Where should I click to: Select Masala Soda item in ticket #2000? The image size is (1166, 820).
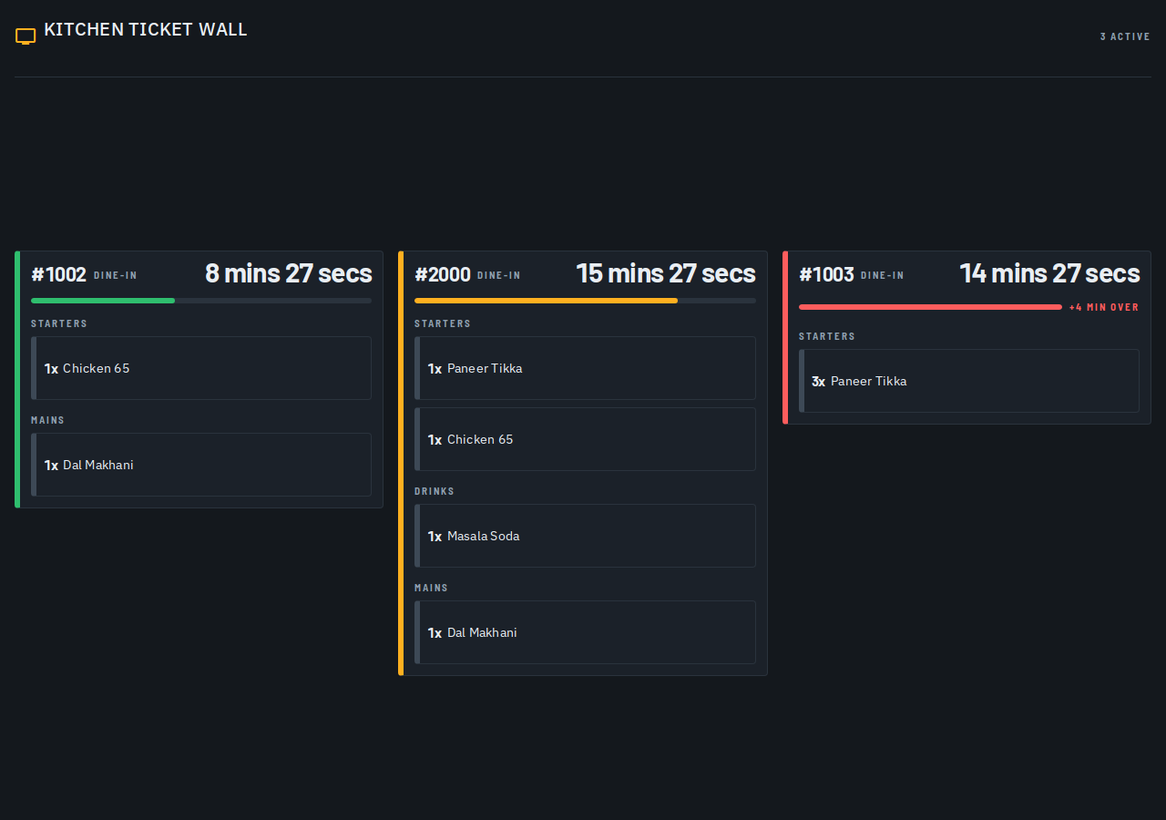point(585,536)
